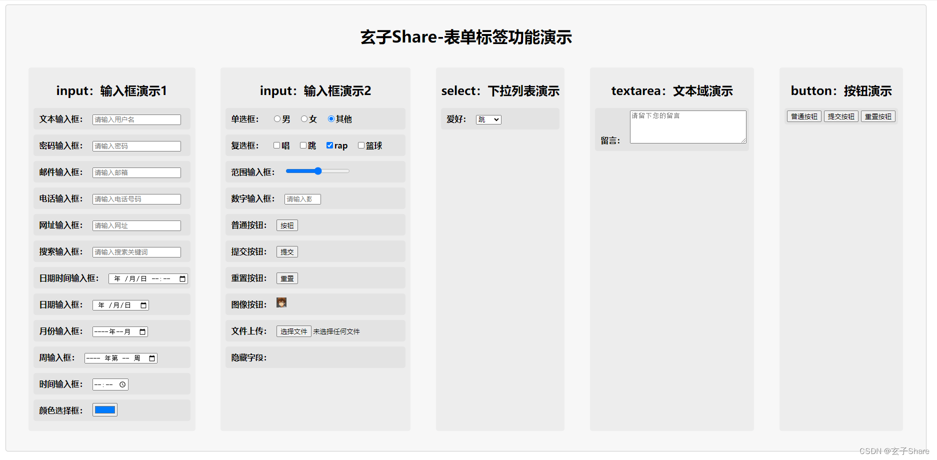Screen dimensions: 937x460
Task: Select the 女 radio button
Action: point(304,119)
